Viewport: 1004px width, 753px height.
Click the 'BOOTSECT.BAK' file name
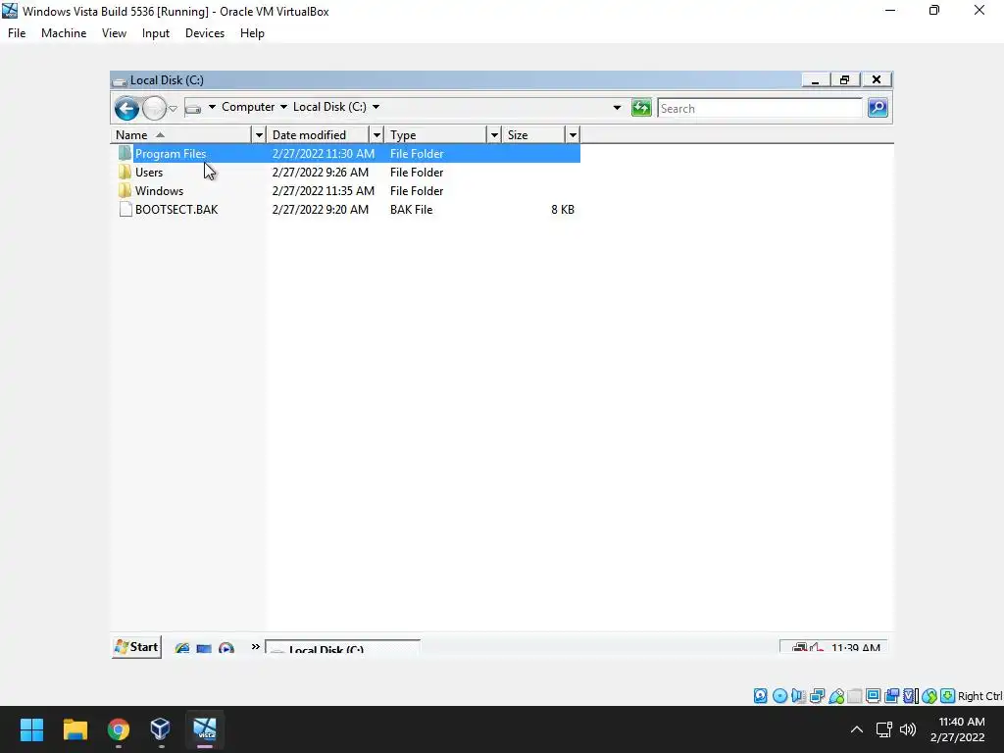point(176,210)
